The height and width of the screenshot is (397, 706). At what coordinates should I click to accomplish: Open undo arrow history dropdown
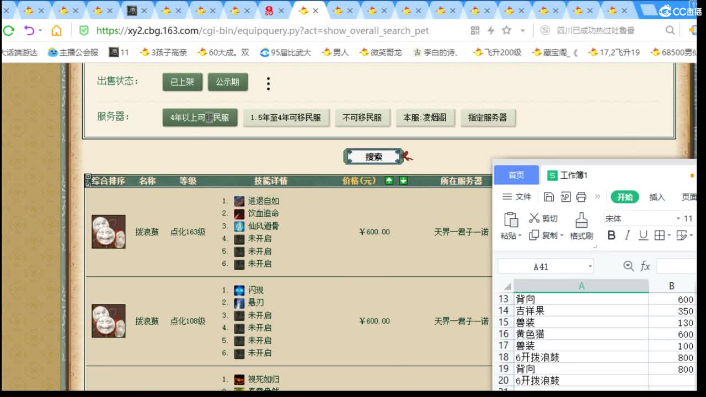pos(40,31)
